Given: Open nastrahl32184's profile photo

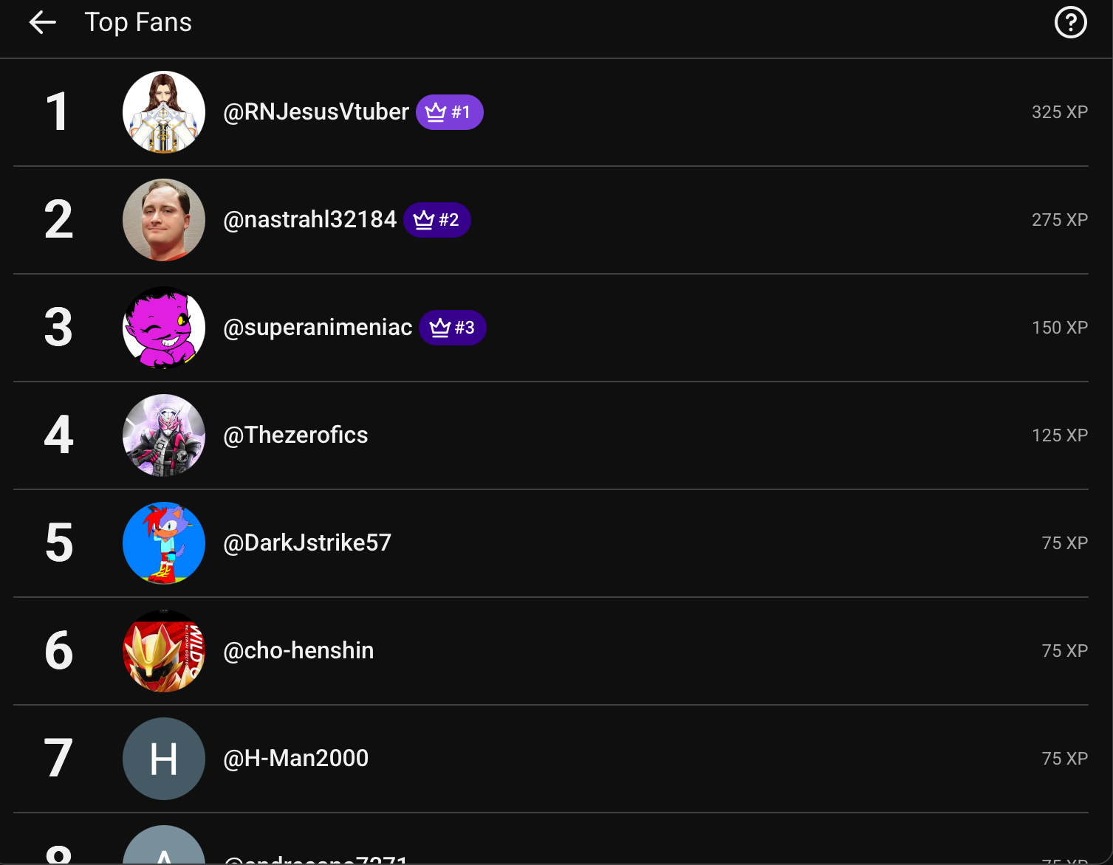Looking at the screenshot, I should (164, 220).
